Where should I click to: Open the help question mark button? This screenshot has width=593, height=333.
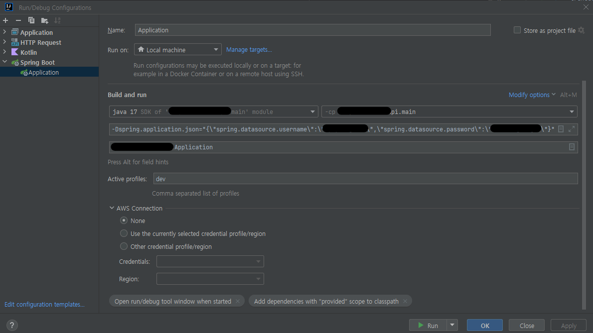[x=12, y=325]
